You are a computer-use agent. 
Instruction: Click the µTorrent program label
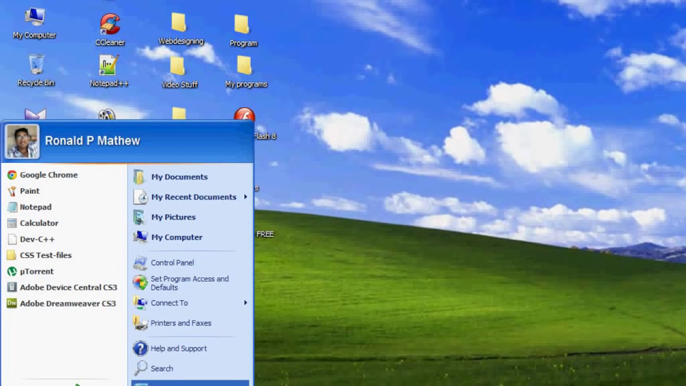(36, 271)
